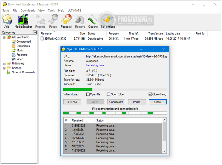Select the Music notes category icon
This screenshot has height=165, width=222.
14,50
